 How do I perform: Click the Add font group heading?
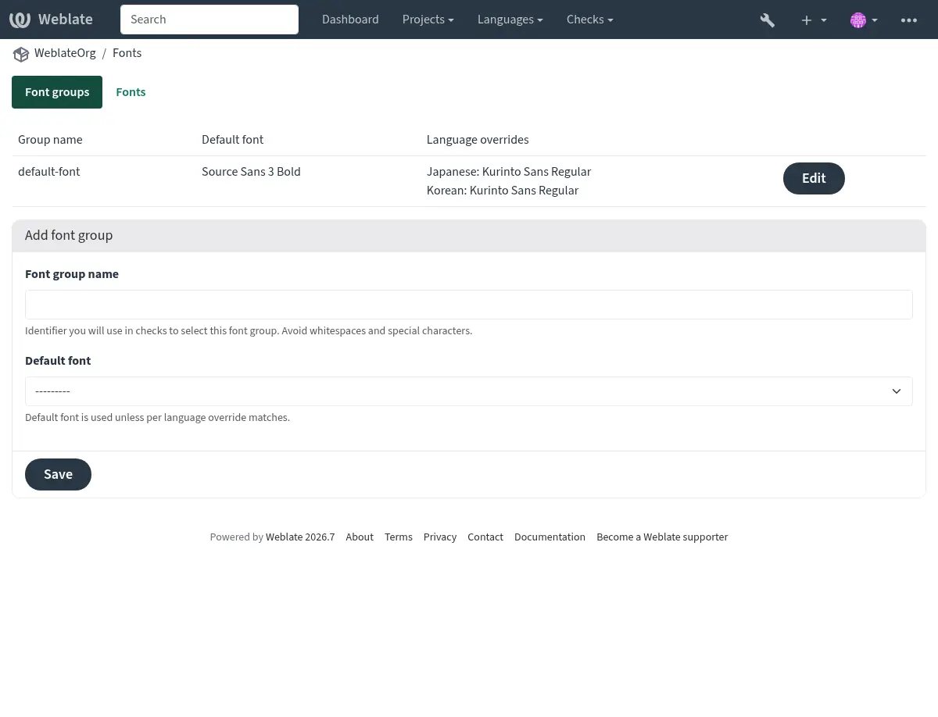click(x=69, y=236)
